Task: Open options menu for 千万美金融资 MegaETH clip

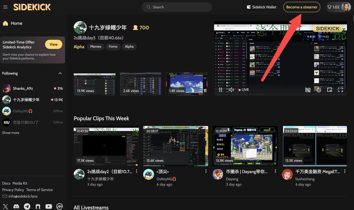Action: pos(345,171)
